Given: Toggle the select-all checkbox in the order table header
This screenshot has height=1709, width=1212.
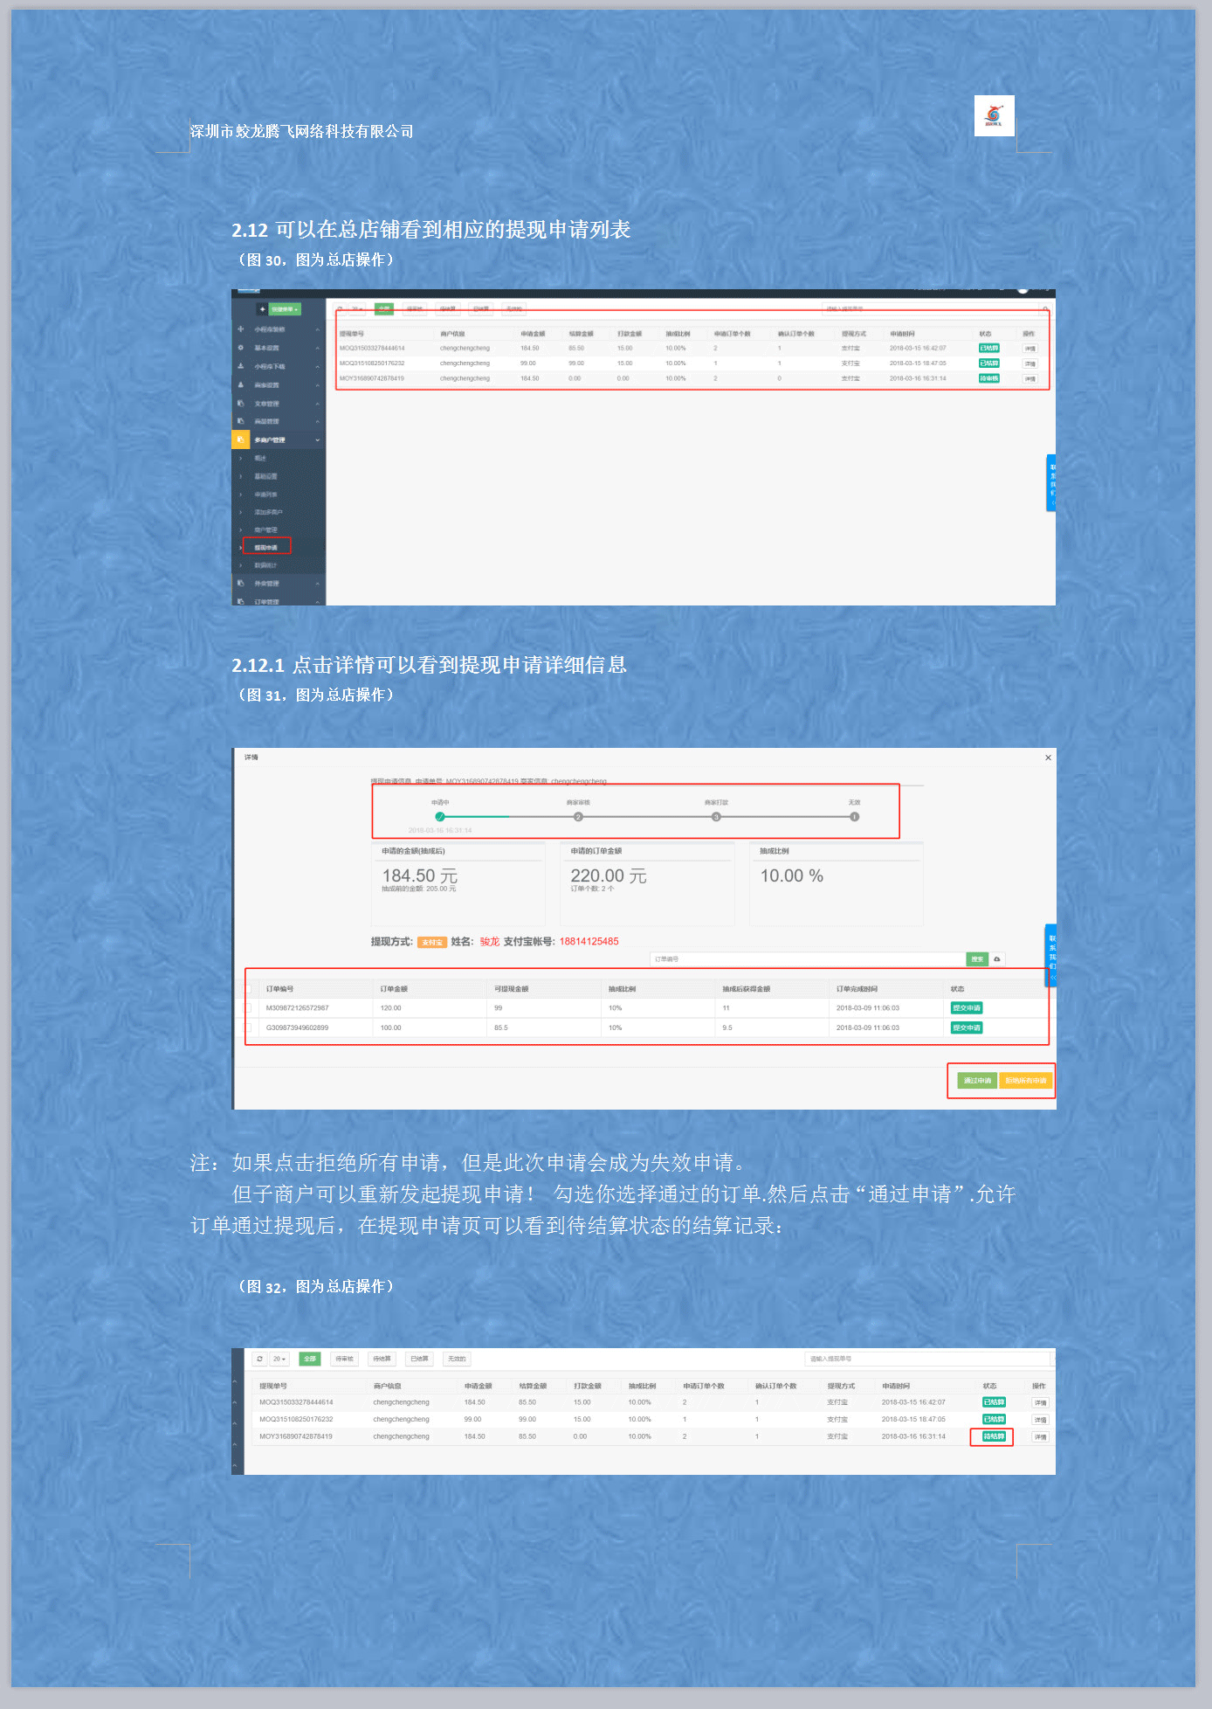Looking at the screenshot, I should point(247,989).
